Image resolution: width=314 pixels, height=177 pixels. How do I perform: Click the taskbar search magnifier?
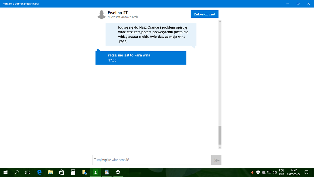click(17, 172)
